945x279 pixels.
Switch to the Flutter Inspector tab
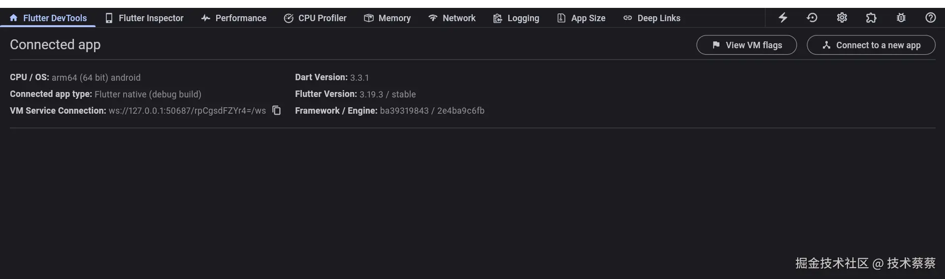[144, 18]
